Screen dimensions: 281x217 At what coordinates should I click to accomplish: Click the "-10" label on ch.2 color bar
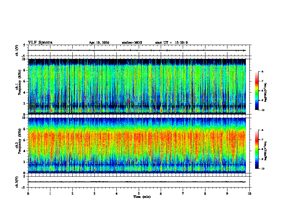[x=262, y=169]
